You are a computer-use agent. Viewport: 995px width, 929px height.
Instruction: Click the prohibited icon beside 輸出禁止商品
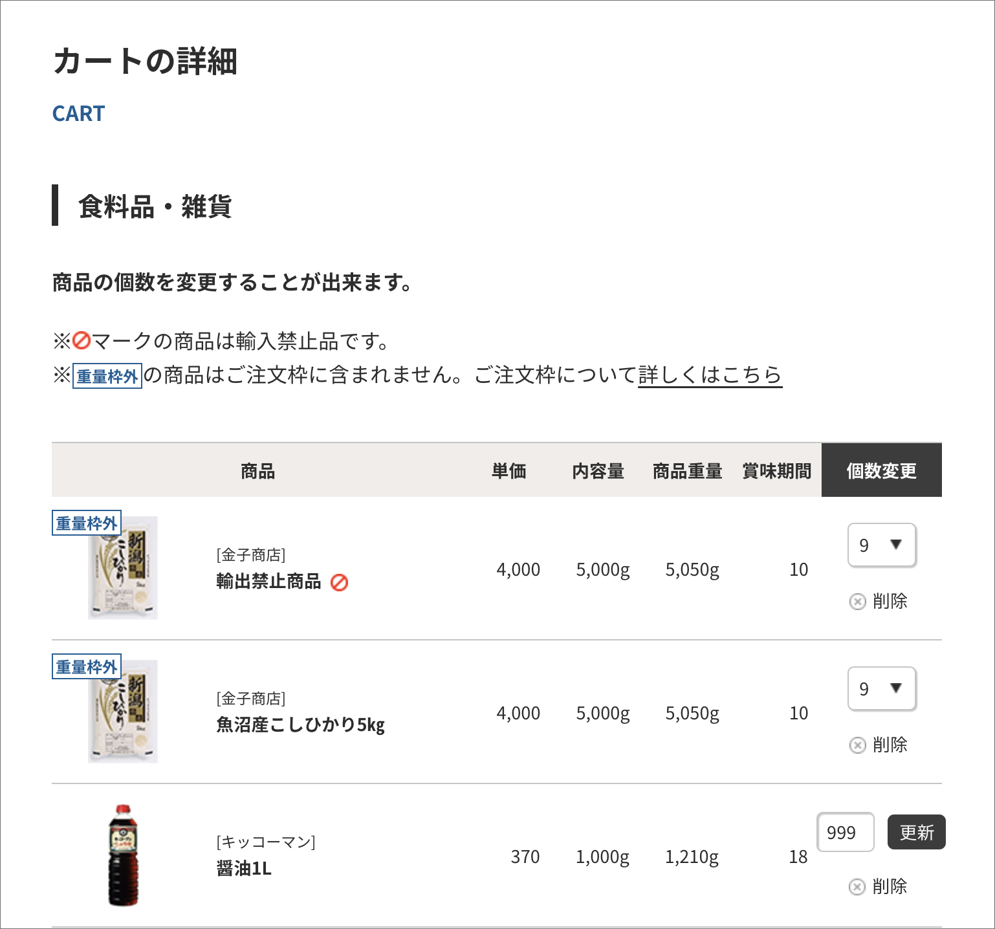coord(339,583)
